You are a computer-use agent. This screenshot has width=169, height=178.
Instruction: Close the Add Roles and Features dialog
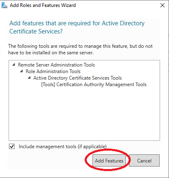point(162,5)
